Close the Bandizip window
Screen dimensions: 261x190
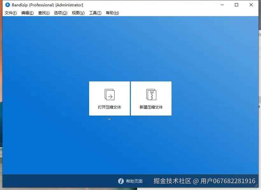pyautogui.click(x=251, y=5)
